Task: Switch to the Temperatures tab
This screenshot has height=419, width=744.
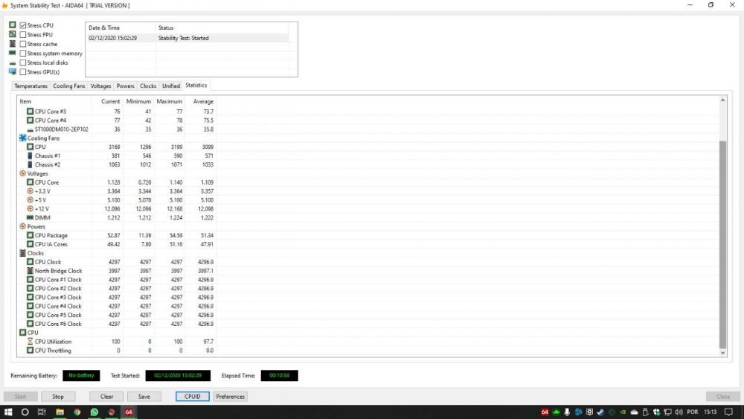Action: pyautogui.click(x=31, y=86)
